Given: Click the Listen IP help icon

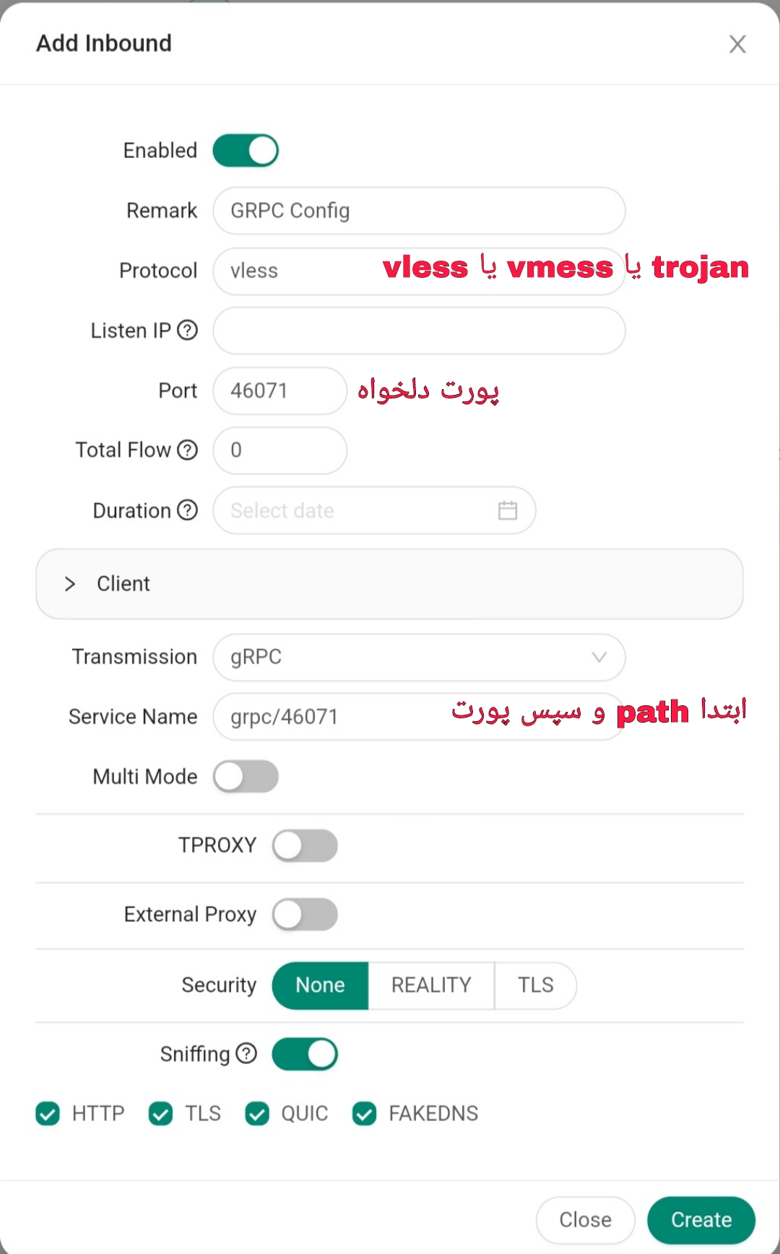Looking at the screenshot, I should (x=187, y=330).
